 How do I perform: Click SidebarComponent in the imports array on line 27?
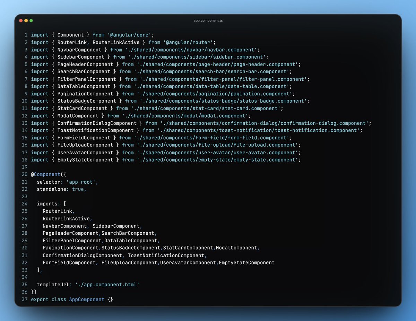116,226
